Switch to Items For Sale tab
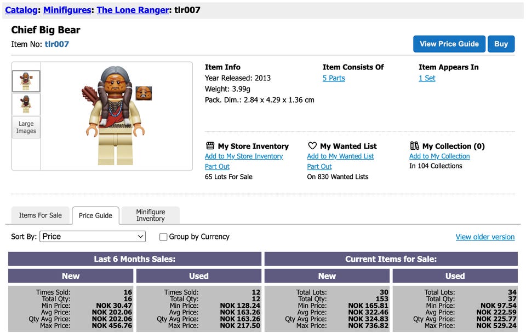526x334 pixels. [40, 215]
